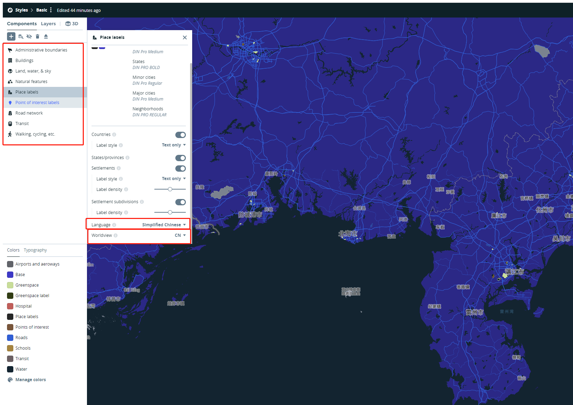Select the Transit component icon

(11, 123)
